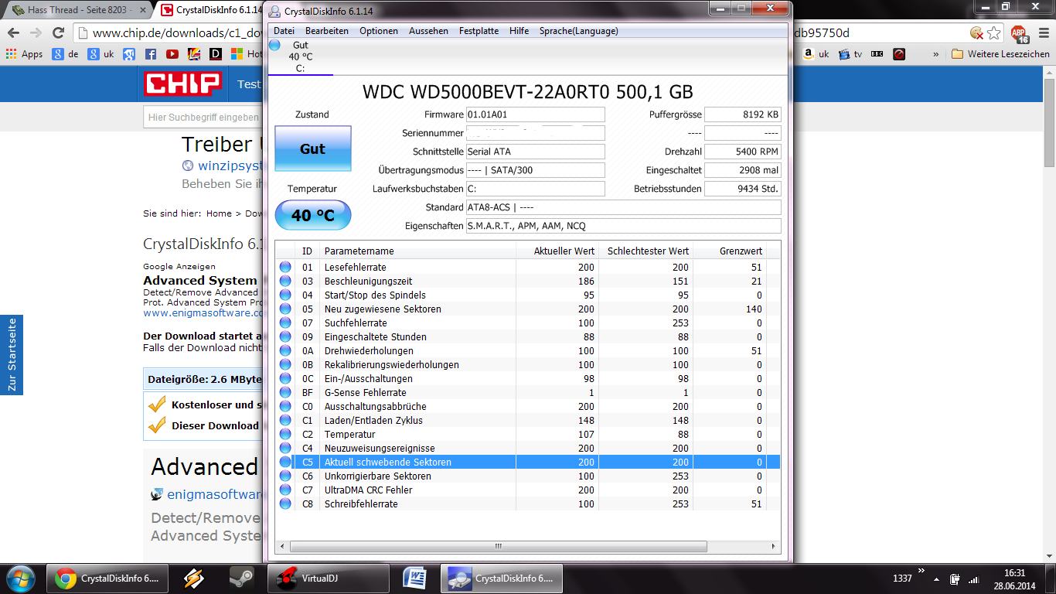Image resolution: width=1056 pixels, height=594 pixels.
Task: Close the Hass Thread browser tab
Action: tap(141, 10)
